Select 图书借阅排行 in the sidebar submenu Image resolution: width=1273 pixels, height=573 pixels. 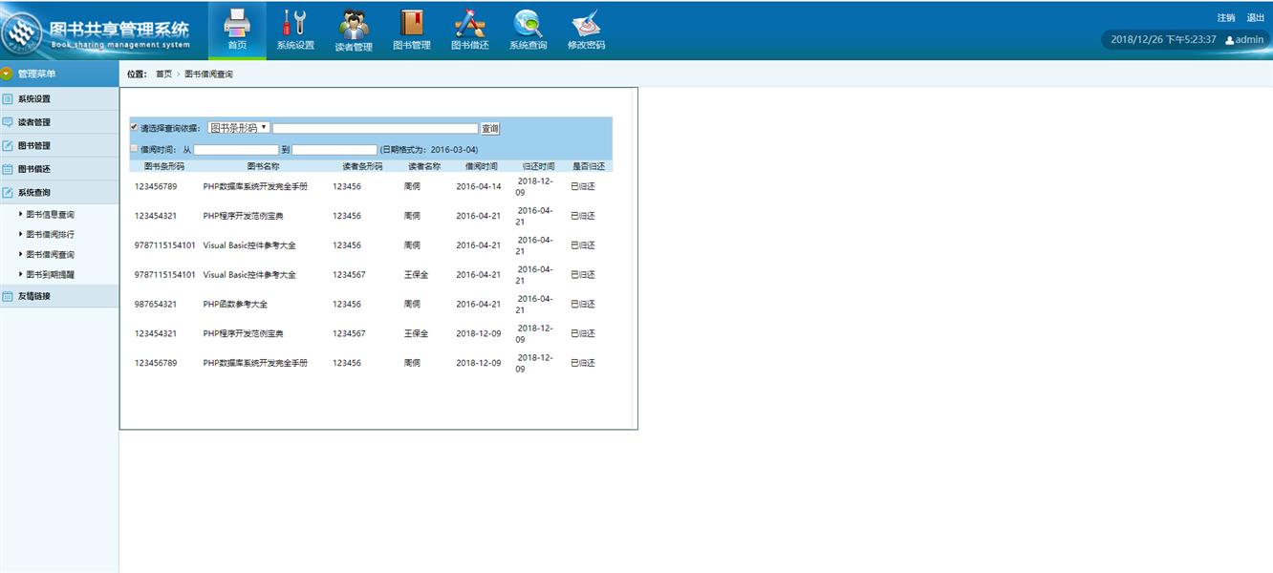point(50,235)
